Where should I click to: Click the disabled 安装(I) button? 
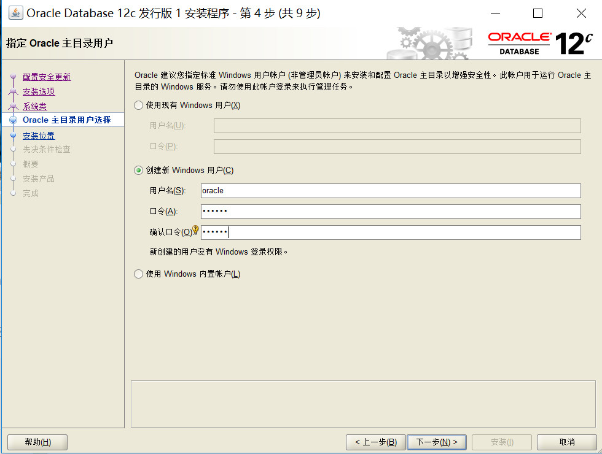click(x=502, y=442)
